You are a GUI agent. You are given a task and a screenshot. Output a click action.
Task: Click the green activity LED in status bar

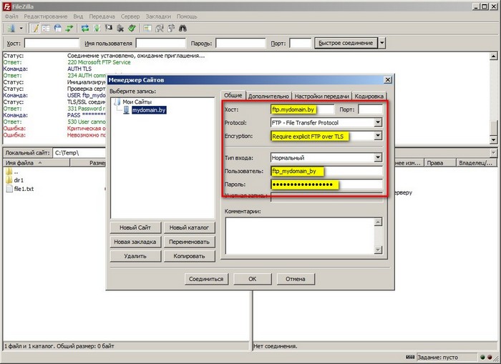482,358
